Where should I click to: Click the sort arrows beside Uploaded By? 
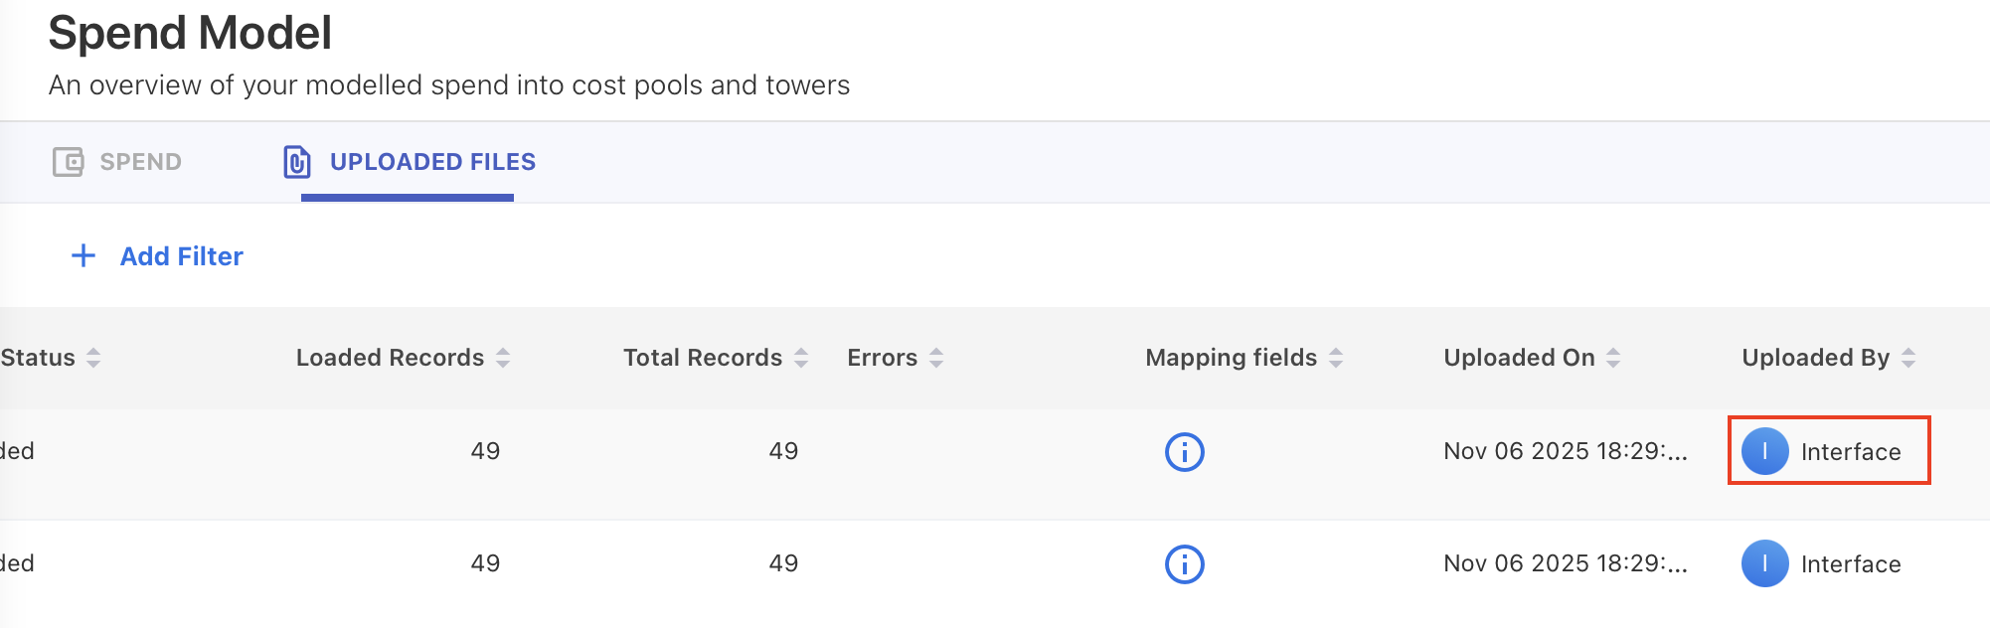(1907, 358)
